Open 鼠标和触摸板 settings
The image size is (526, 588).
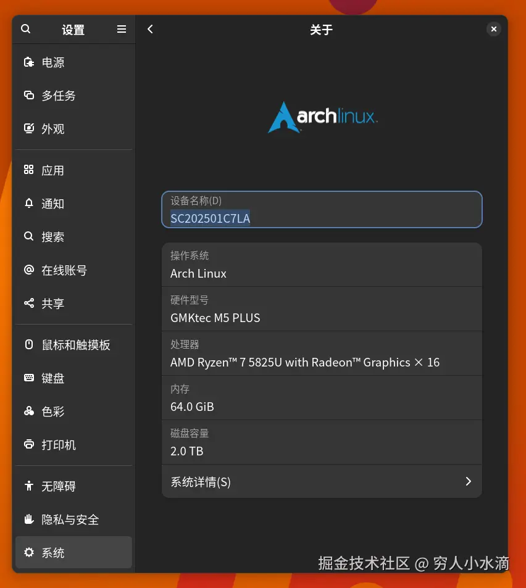(x=73, y=345)
